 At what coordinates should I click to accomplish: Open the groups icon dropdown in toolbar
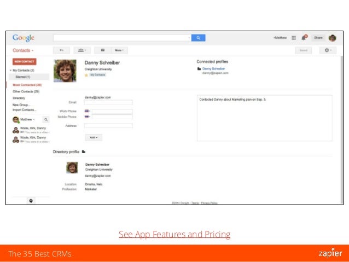coord(82,50)
